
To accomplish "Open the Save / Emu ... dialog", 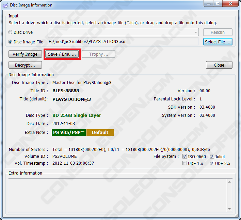I will (x=62, y=54).
